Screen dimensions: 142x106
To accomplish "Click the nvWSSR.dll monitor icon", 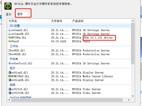I will tap(9, 54).
